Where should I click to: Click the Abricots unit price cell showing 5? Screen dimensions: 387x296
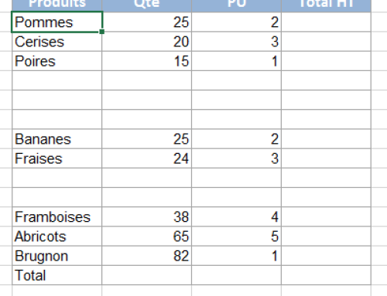click(x=236, y=236)
